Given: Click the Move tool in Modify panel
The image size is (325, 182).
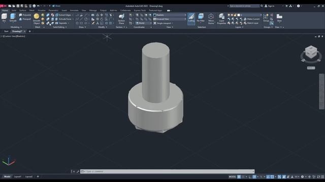Looking at the screenshot, I should coord(102,15).
